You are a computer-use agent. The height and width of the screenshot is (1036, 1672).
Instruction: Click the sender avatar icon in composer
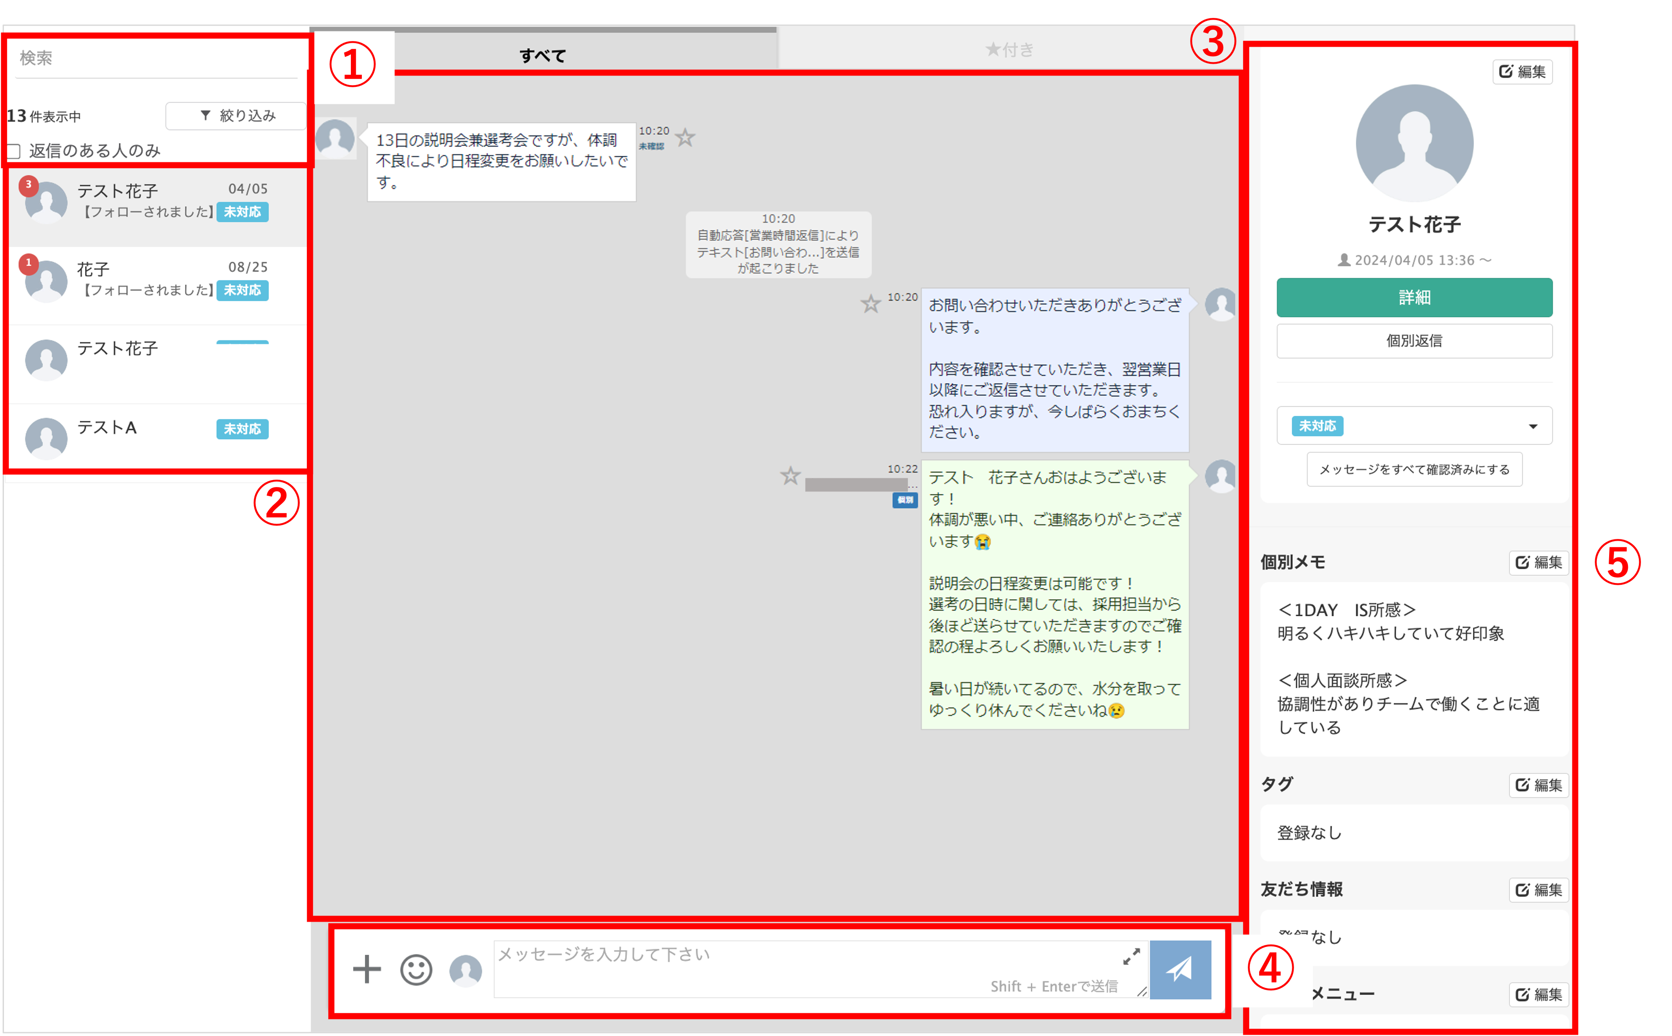(x=465, y=971)
